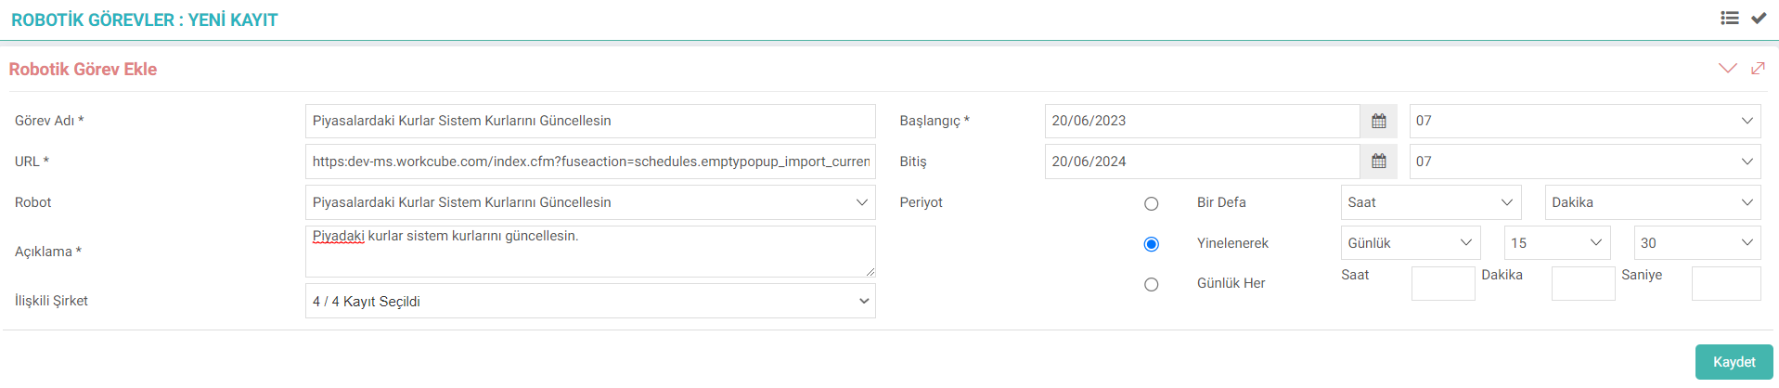Click the Kaydet button

tap(1733, 362)
